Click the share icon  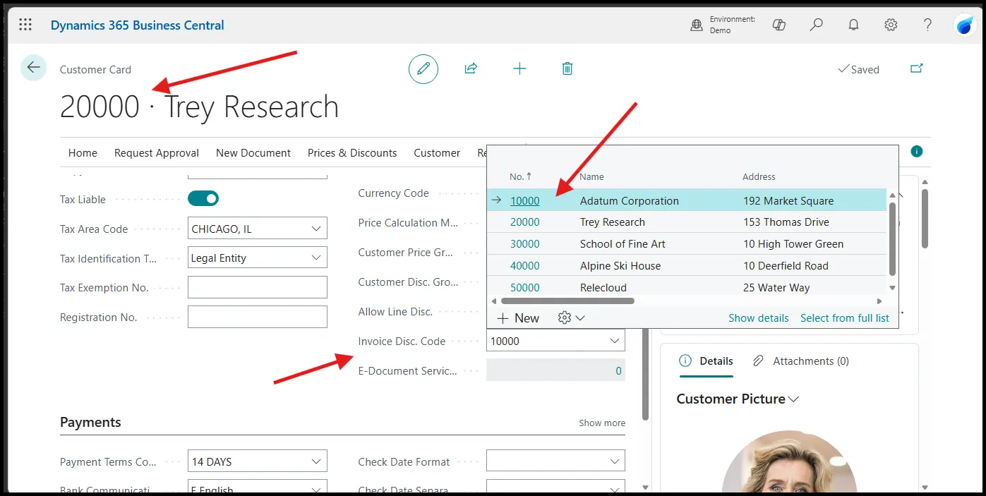471,68
